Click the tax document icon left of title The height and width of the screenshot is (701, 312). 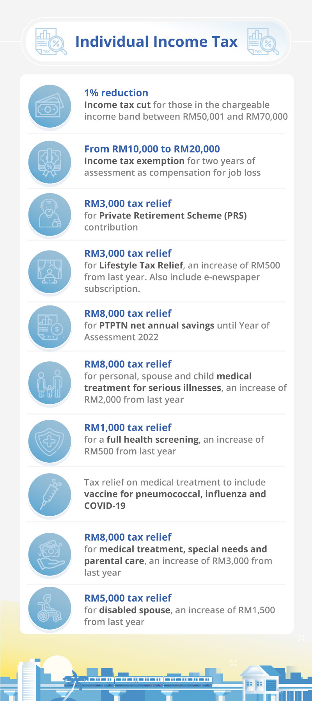[51, 42]
